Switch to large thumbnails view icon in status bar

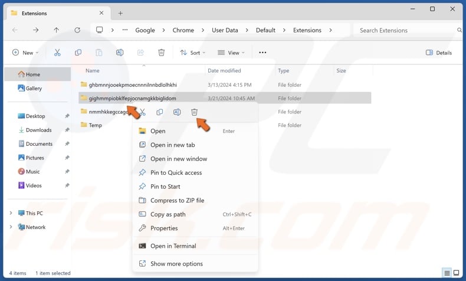click(x=456, y=273)
